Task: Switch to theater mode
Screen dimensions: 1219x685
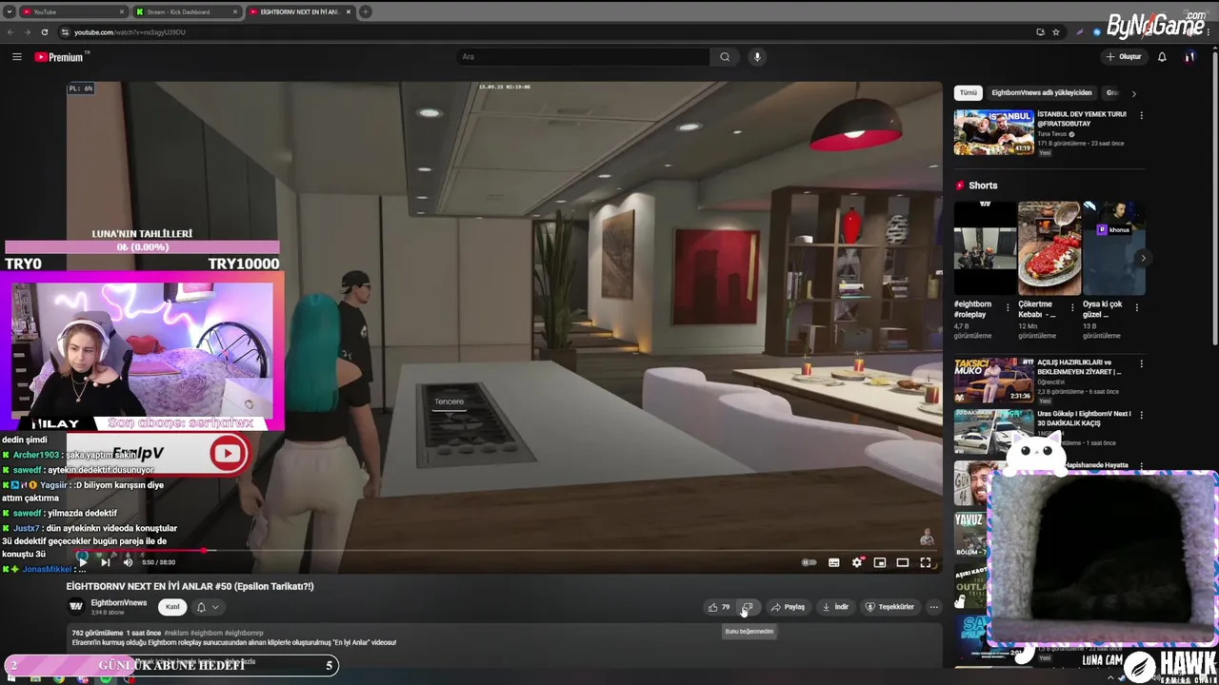Action: tap(903, 562)
